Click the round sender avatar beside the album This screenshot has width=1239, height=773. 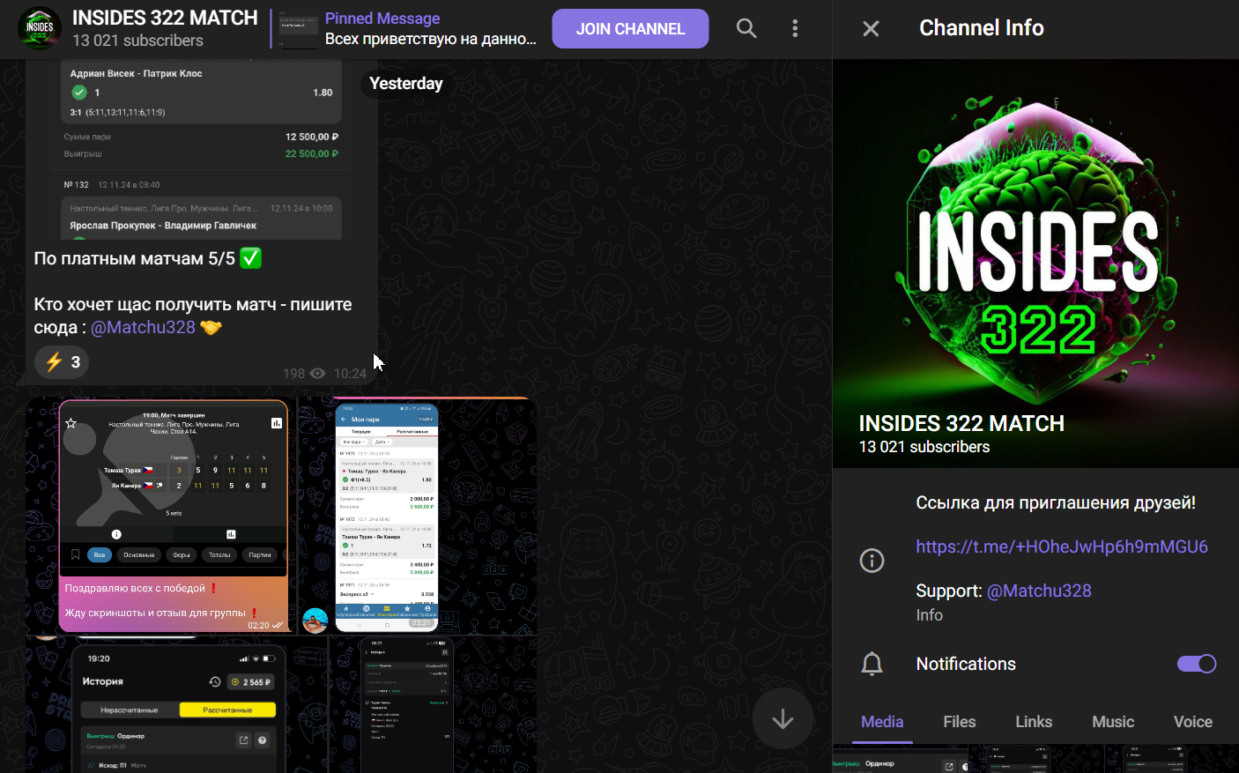click(x=315, y=620)
